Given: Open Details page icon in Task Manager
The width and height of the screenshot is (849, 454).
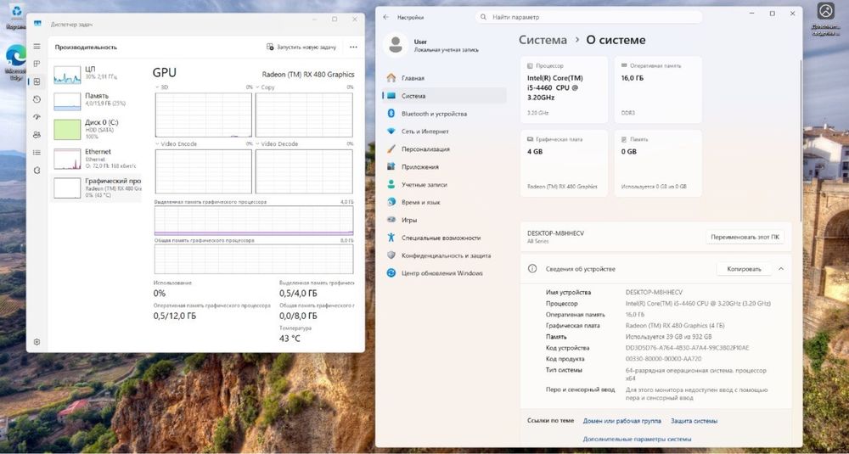Looking at the screenshot, I should coord(37,153).
